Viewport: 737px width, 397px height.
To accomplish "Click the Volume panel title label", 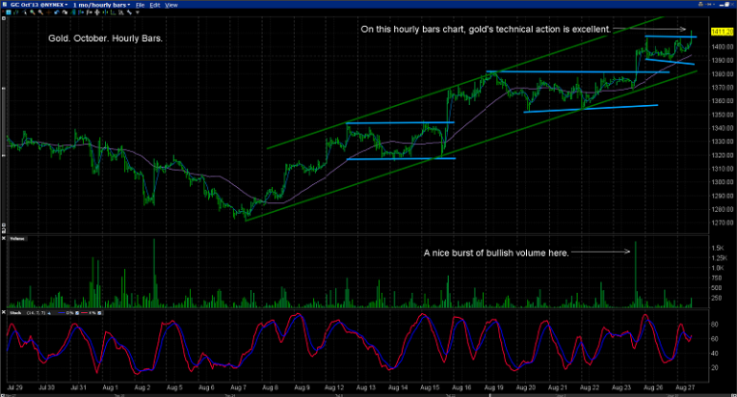I will tap(17, 239).
